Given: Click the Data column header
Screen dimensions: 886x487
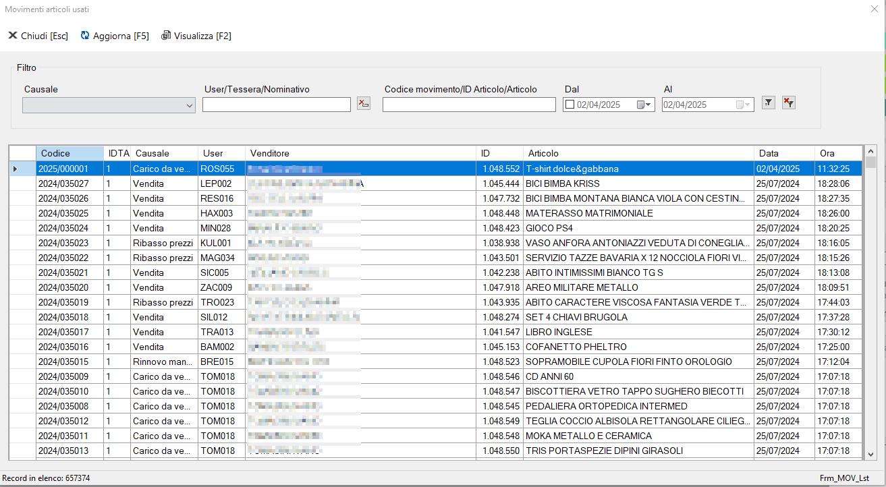Looking at the screenshot, I should [768, 153].
